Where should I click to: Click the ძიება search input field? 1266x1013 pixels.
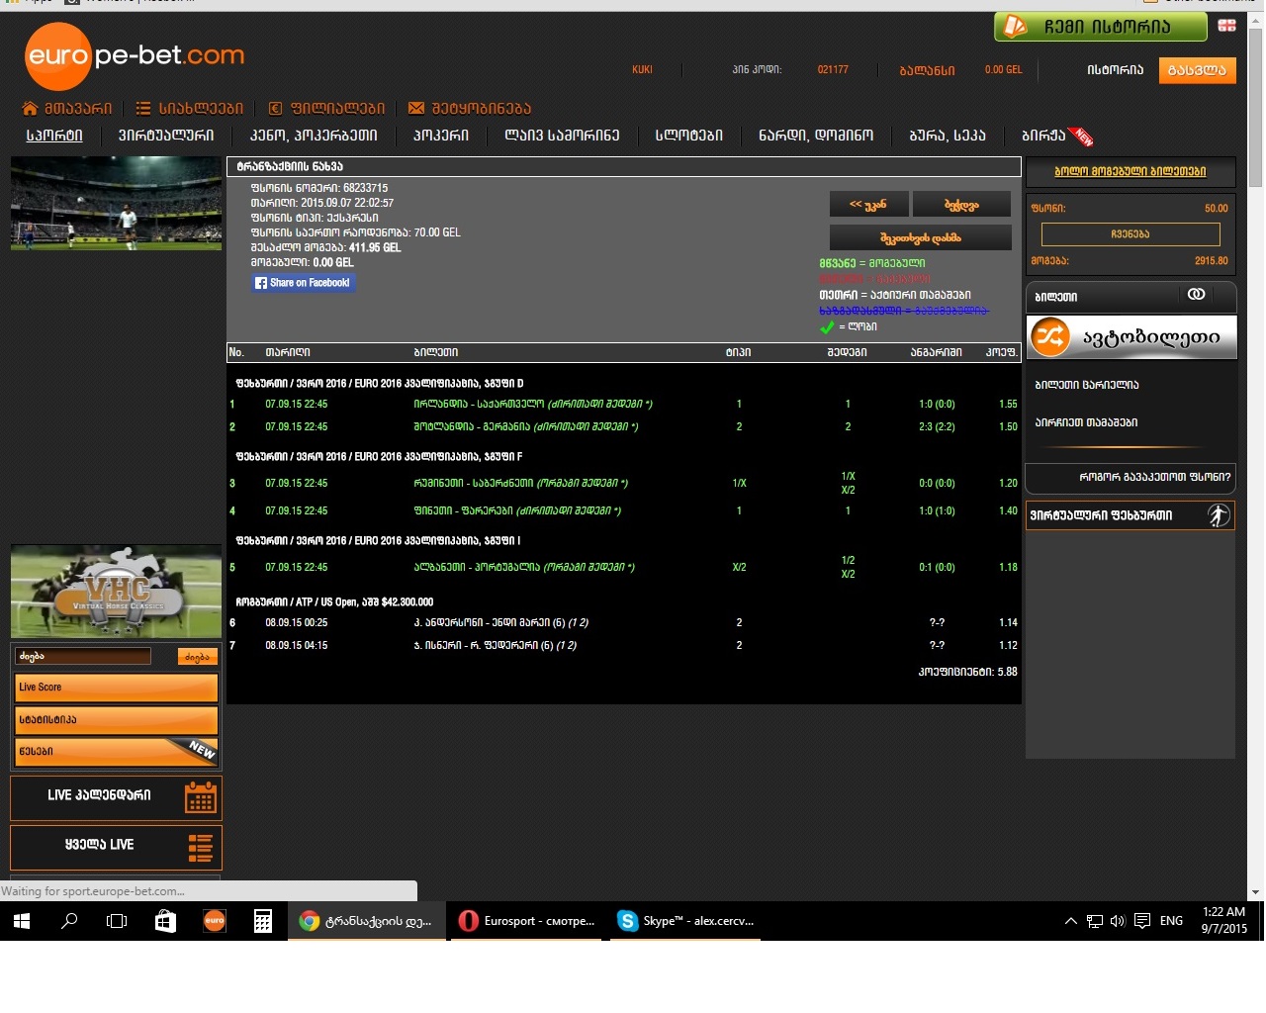coord(84,656)
